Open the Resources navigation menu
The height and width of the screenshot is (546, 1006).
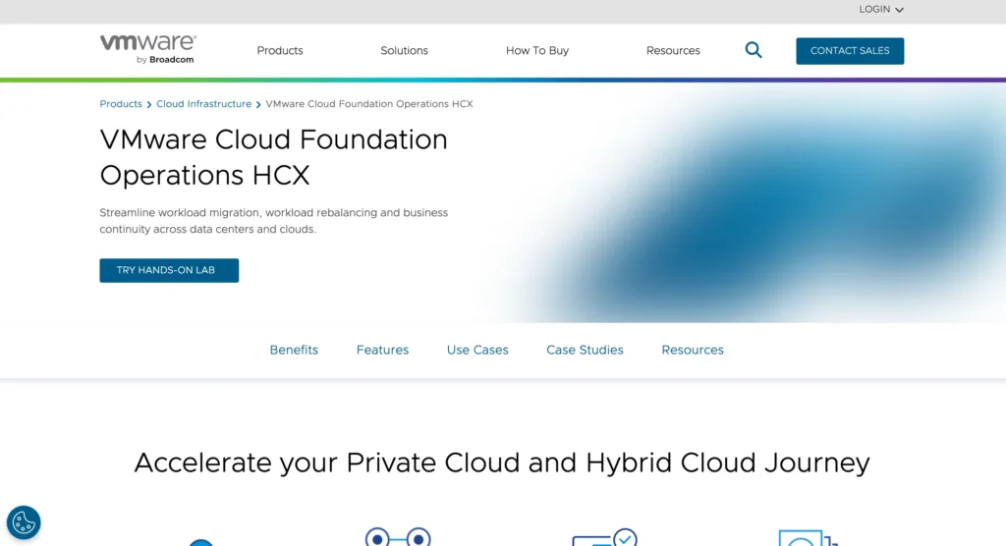(673, 51)
